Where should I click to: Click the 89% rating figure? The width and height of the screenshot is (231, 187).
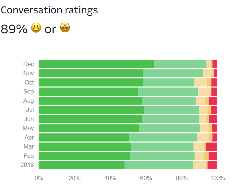(x=14, y=29)
